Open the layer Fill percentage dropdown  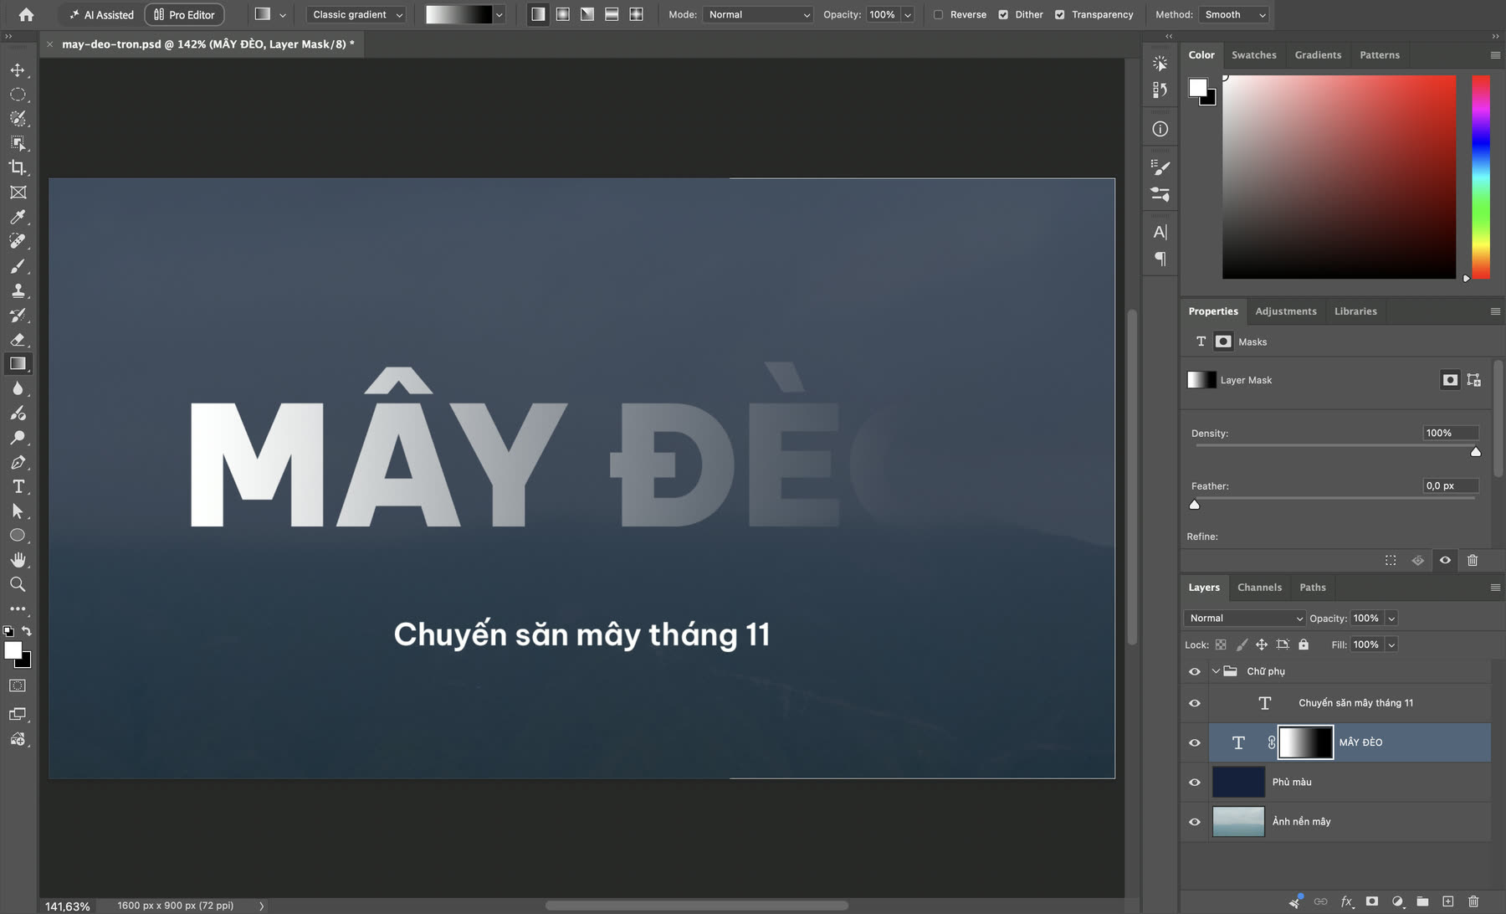1391,644
